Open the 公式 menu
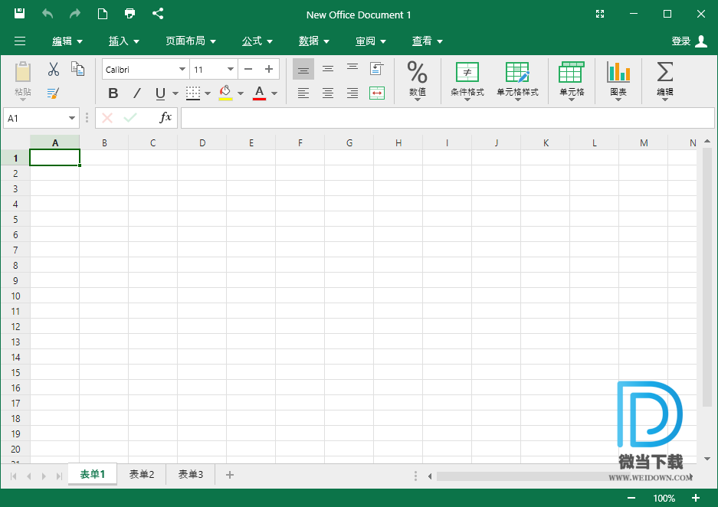The height and width of the screenshot is (507, 718). click(x=257, y=41)
